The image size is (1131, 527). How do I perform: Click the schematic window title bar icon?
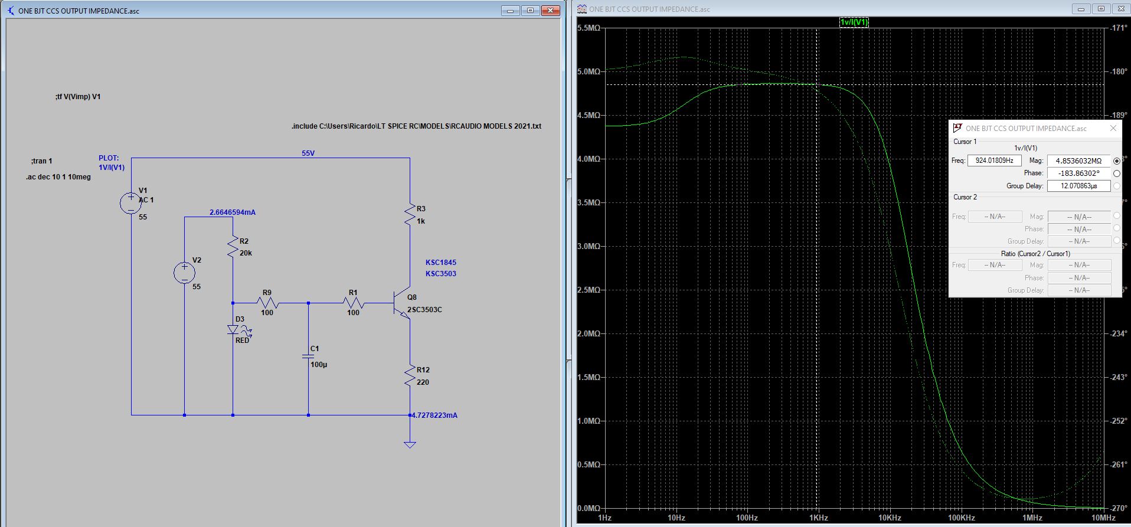(11, 11)
